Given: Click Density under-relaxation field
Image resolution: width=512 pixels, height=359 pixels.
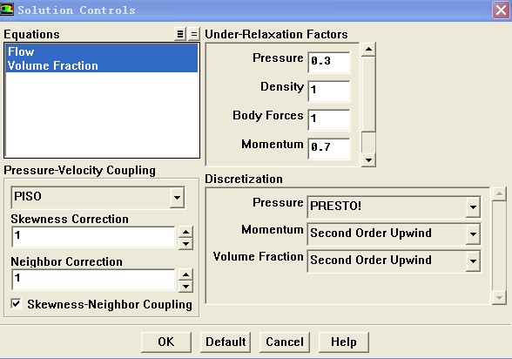Looking at the screenshot, I should (x=329, y=91).
